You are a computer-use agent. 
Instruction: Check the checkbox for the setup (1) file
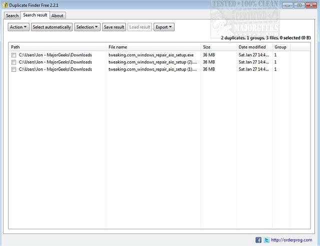click(13, 69)
